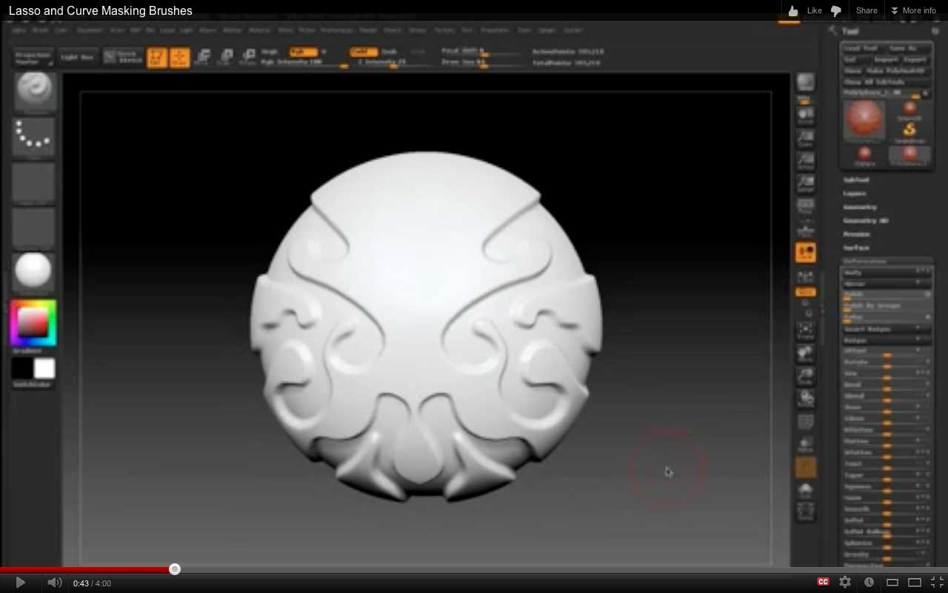The width and height of the screenshot is (948, 593).
Task: Click the Zoom canvas icon
Action: [806, 139]
